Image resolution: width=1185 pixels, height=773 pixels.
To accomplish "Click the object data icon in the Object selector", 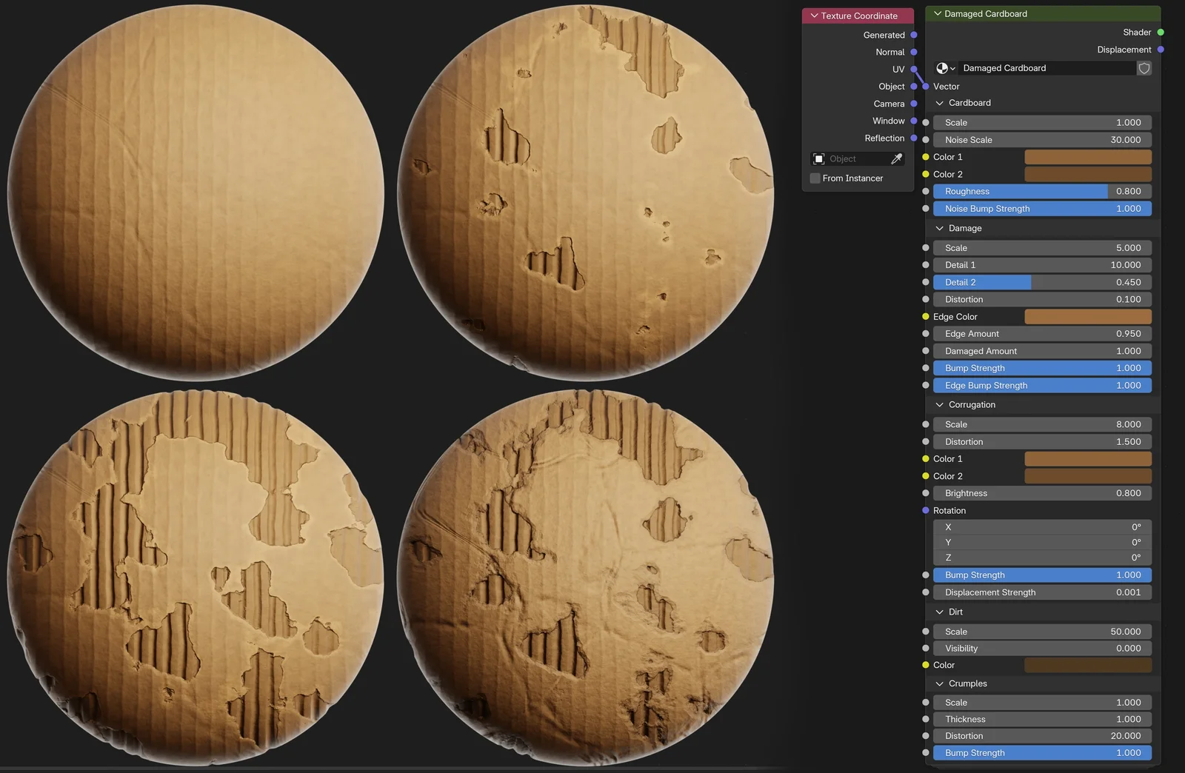I will tap(818, 158).
